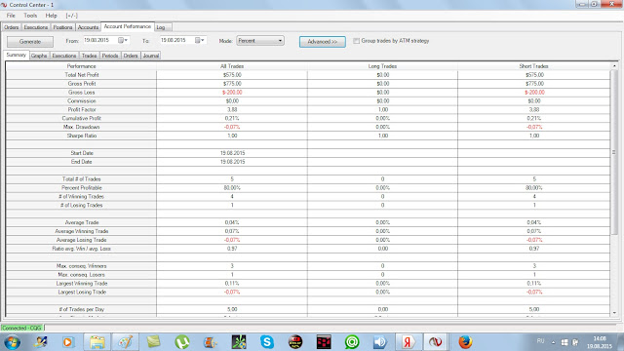The image size is (624, 351).
Task: Click the vertical scrollbar thumb of table
Action: pos(614,152)
